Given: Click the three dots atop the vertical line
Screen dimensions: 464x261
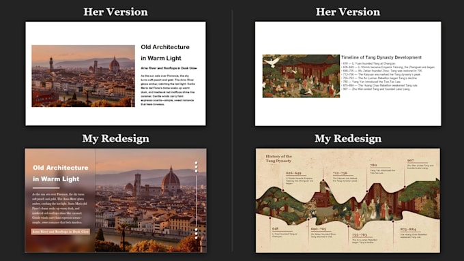Looking at the screenshot, I should pos(196,167).
